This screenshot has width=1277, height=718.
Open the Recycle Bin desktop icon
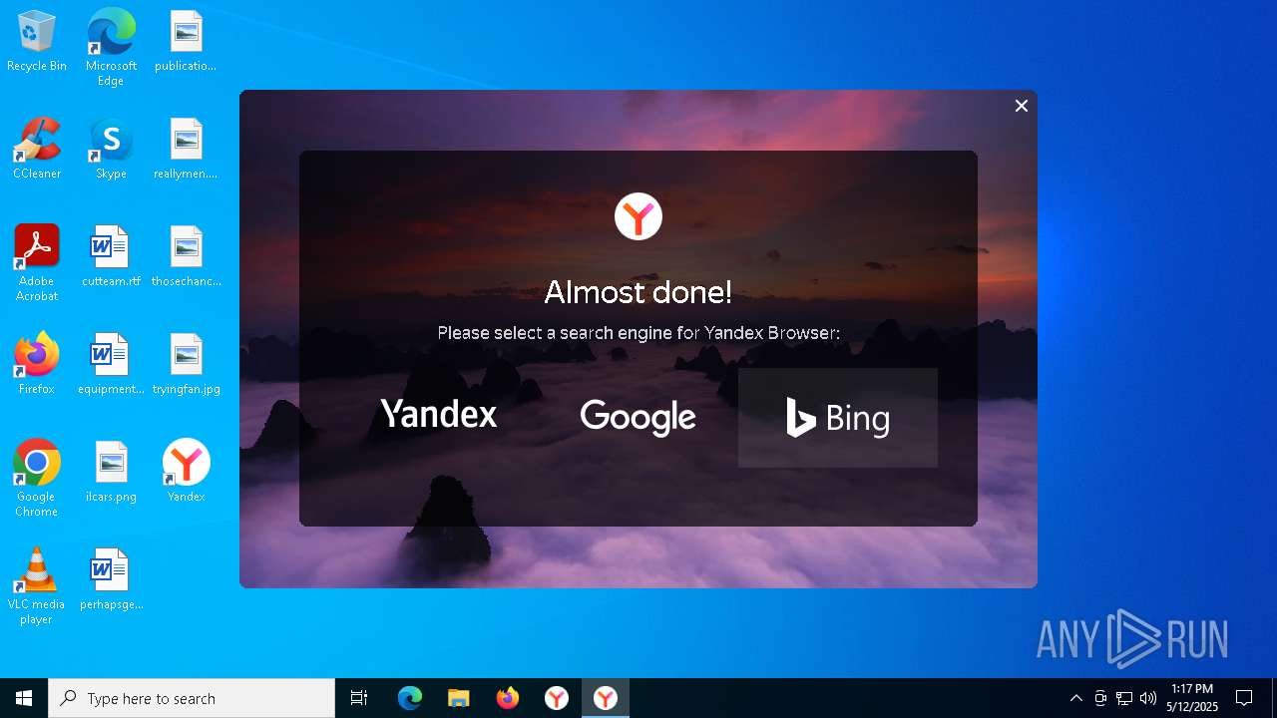click(x=37, y=42)
